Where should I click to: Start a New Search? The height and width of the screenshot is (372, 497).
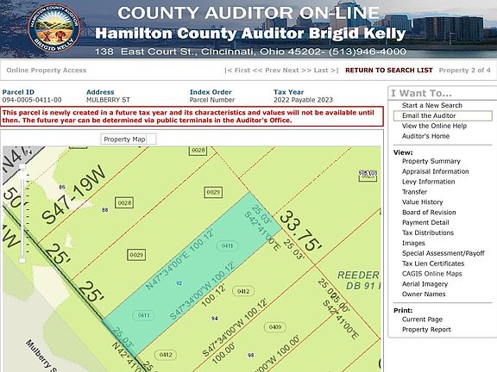tap(431, 105)
